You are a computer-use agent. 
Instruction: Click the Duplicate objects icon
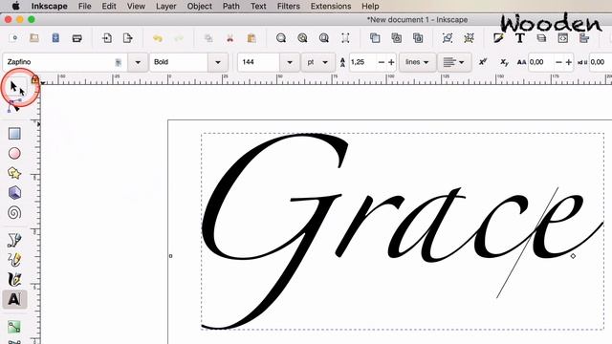pos(375,38)
